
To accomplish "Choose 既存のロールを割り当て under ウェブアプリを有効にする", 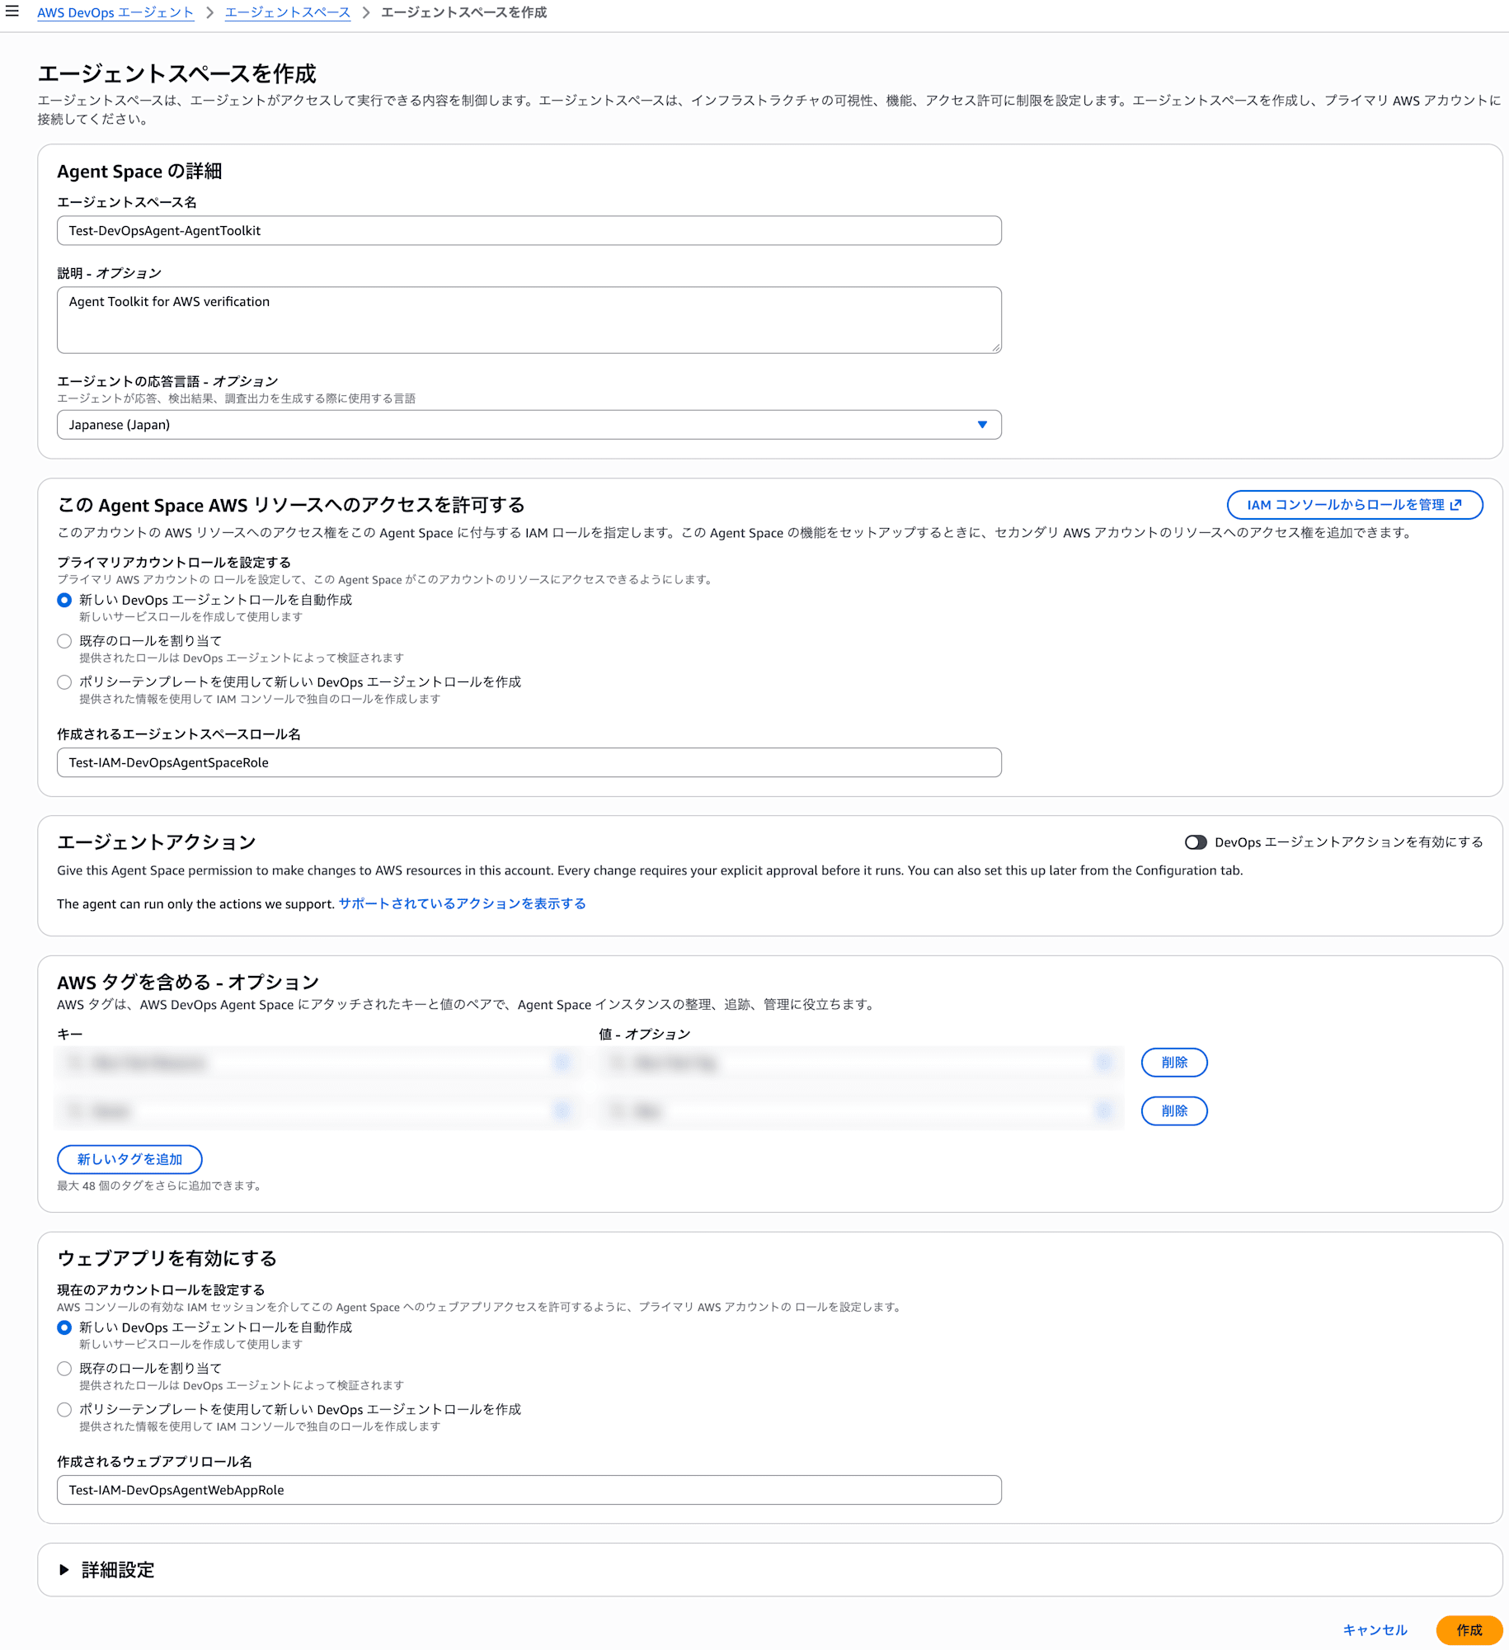I will [64, 1369].
